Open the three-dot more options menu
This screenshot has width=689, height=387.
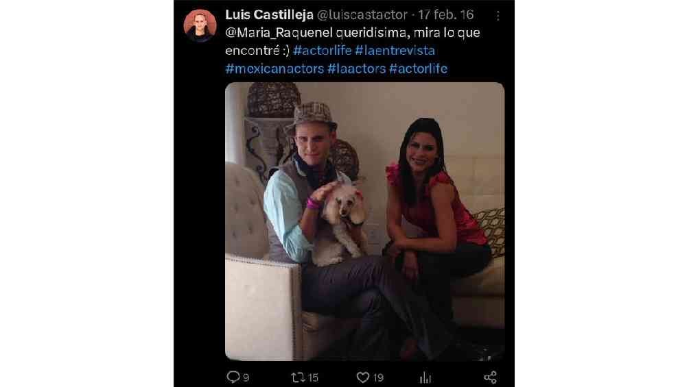click(x=498, y=16)
